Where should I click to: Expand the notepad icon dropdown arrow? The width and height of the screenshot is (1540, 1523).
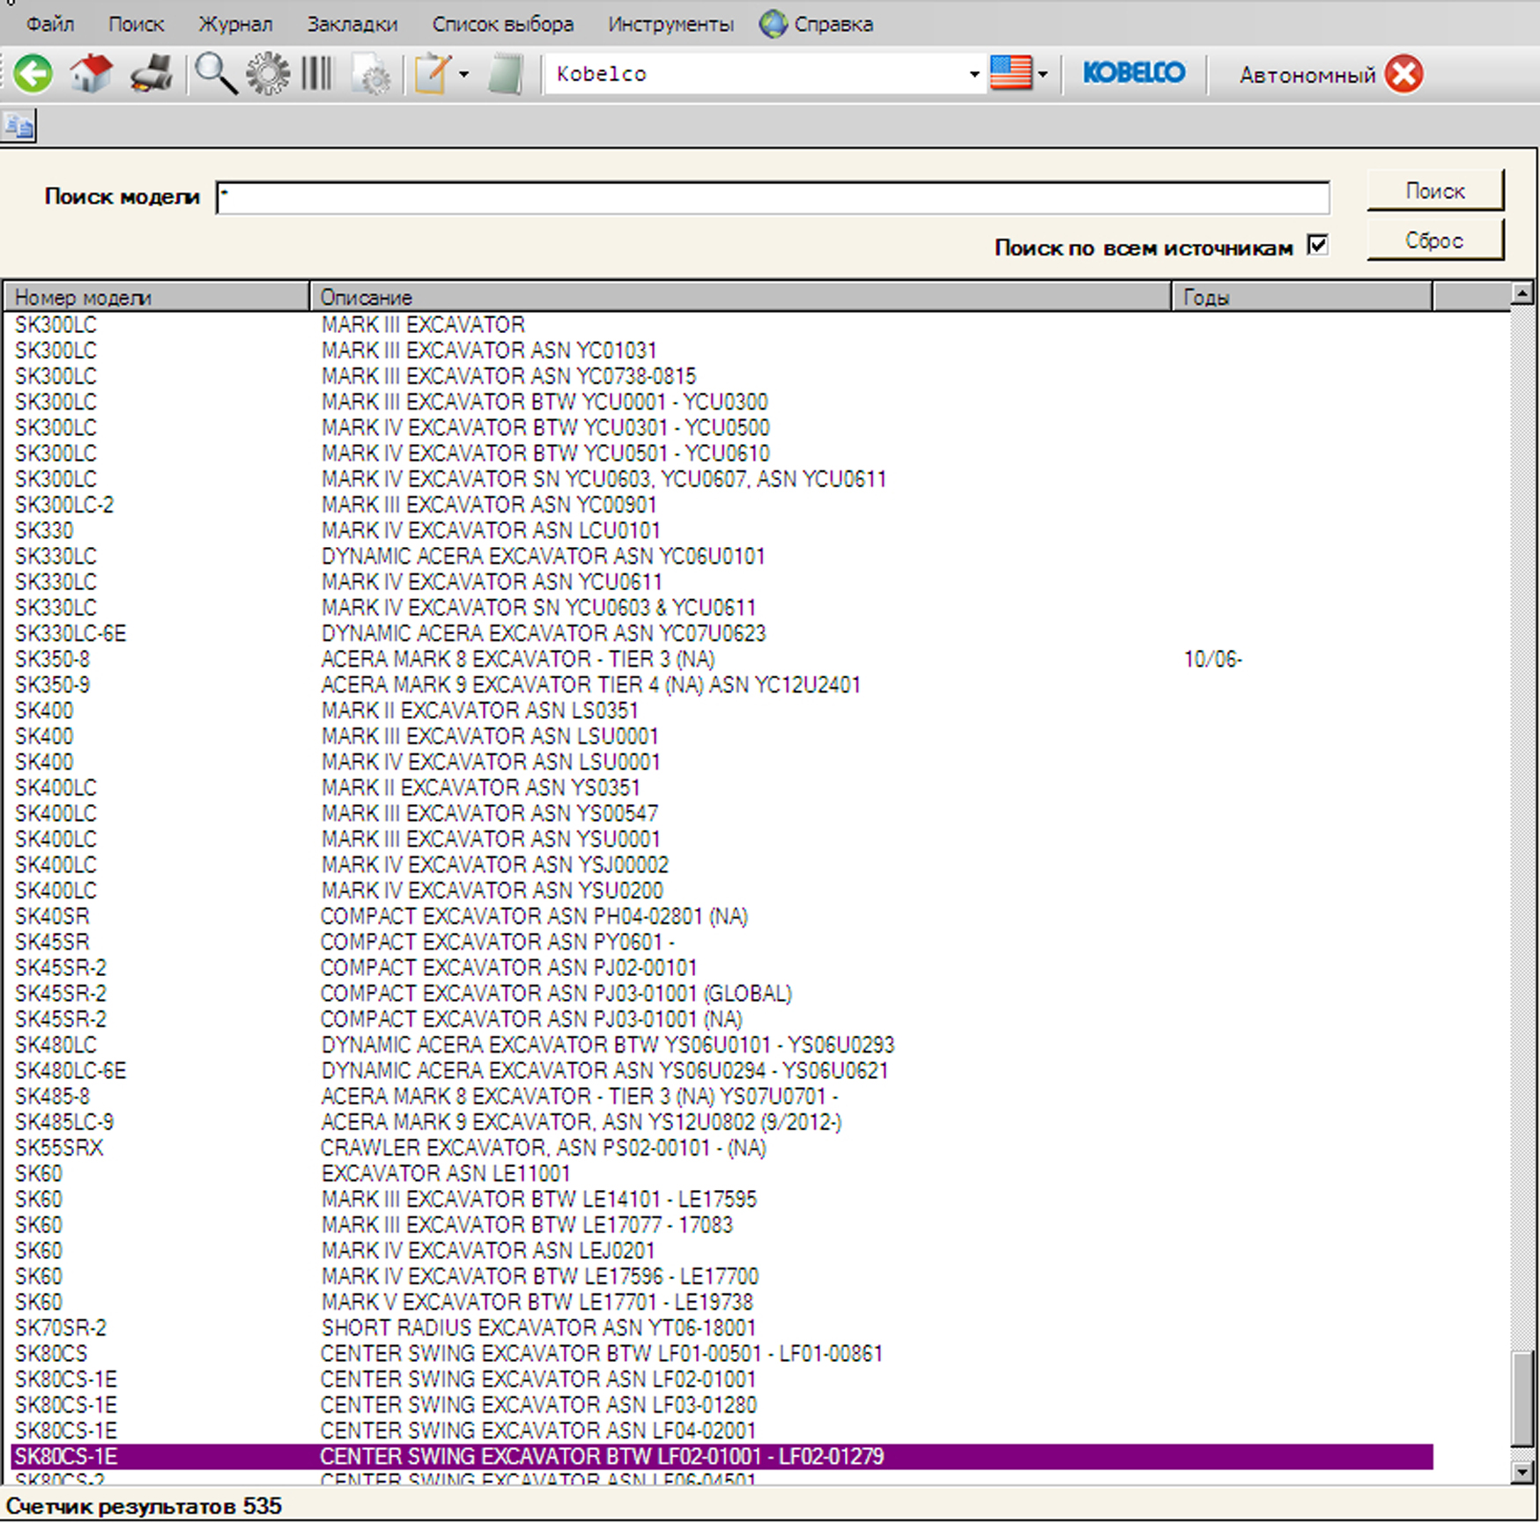coord(463,74)
